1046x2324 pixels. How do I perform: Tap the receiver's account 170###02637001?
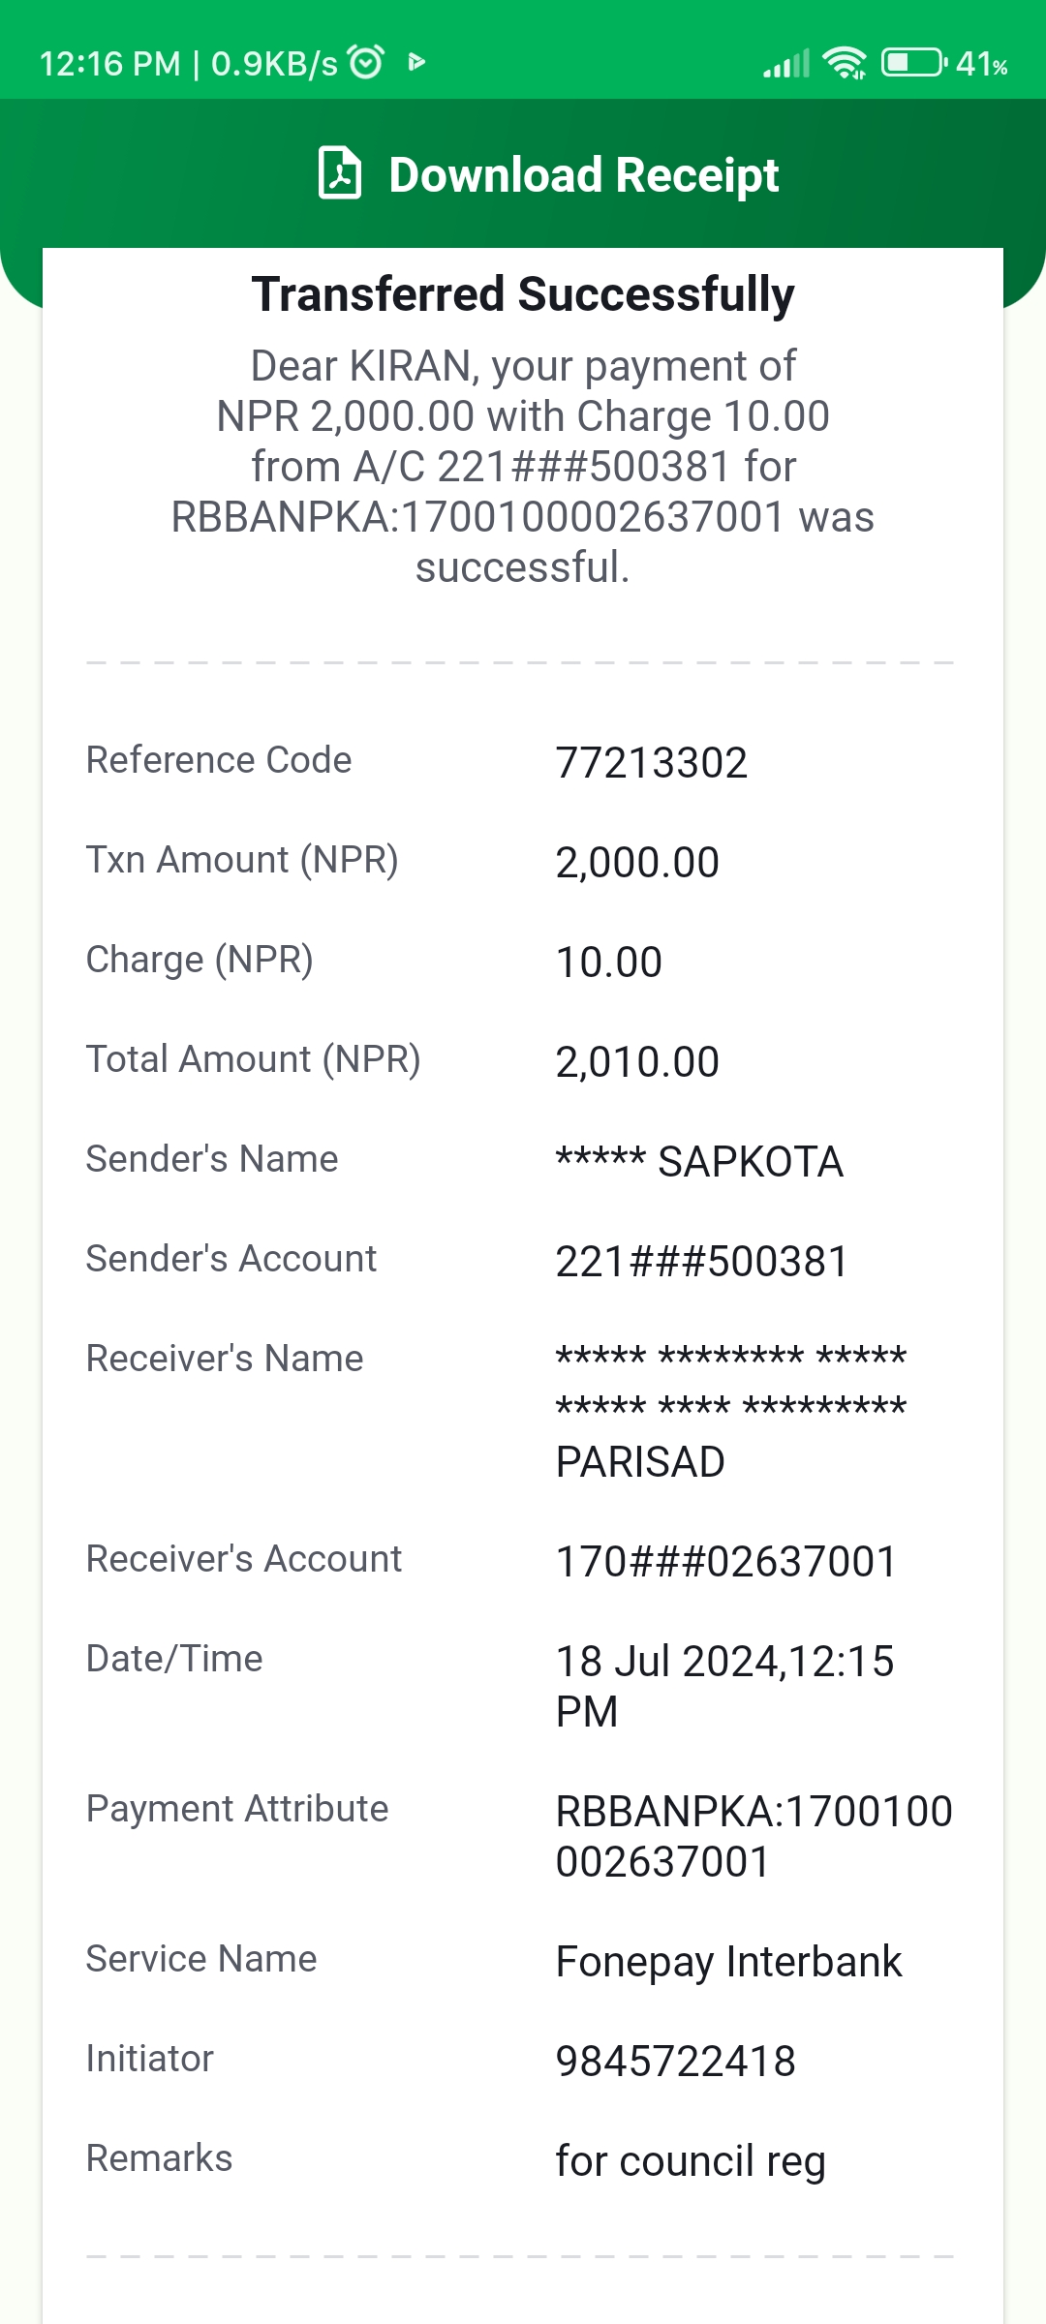point(726,1562)
